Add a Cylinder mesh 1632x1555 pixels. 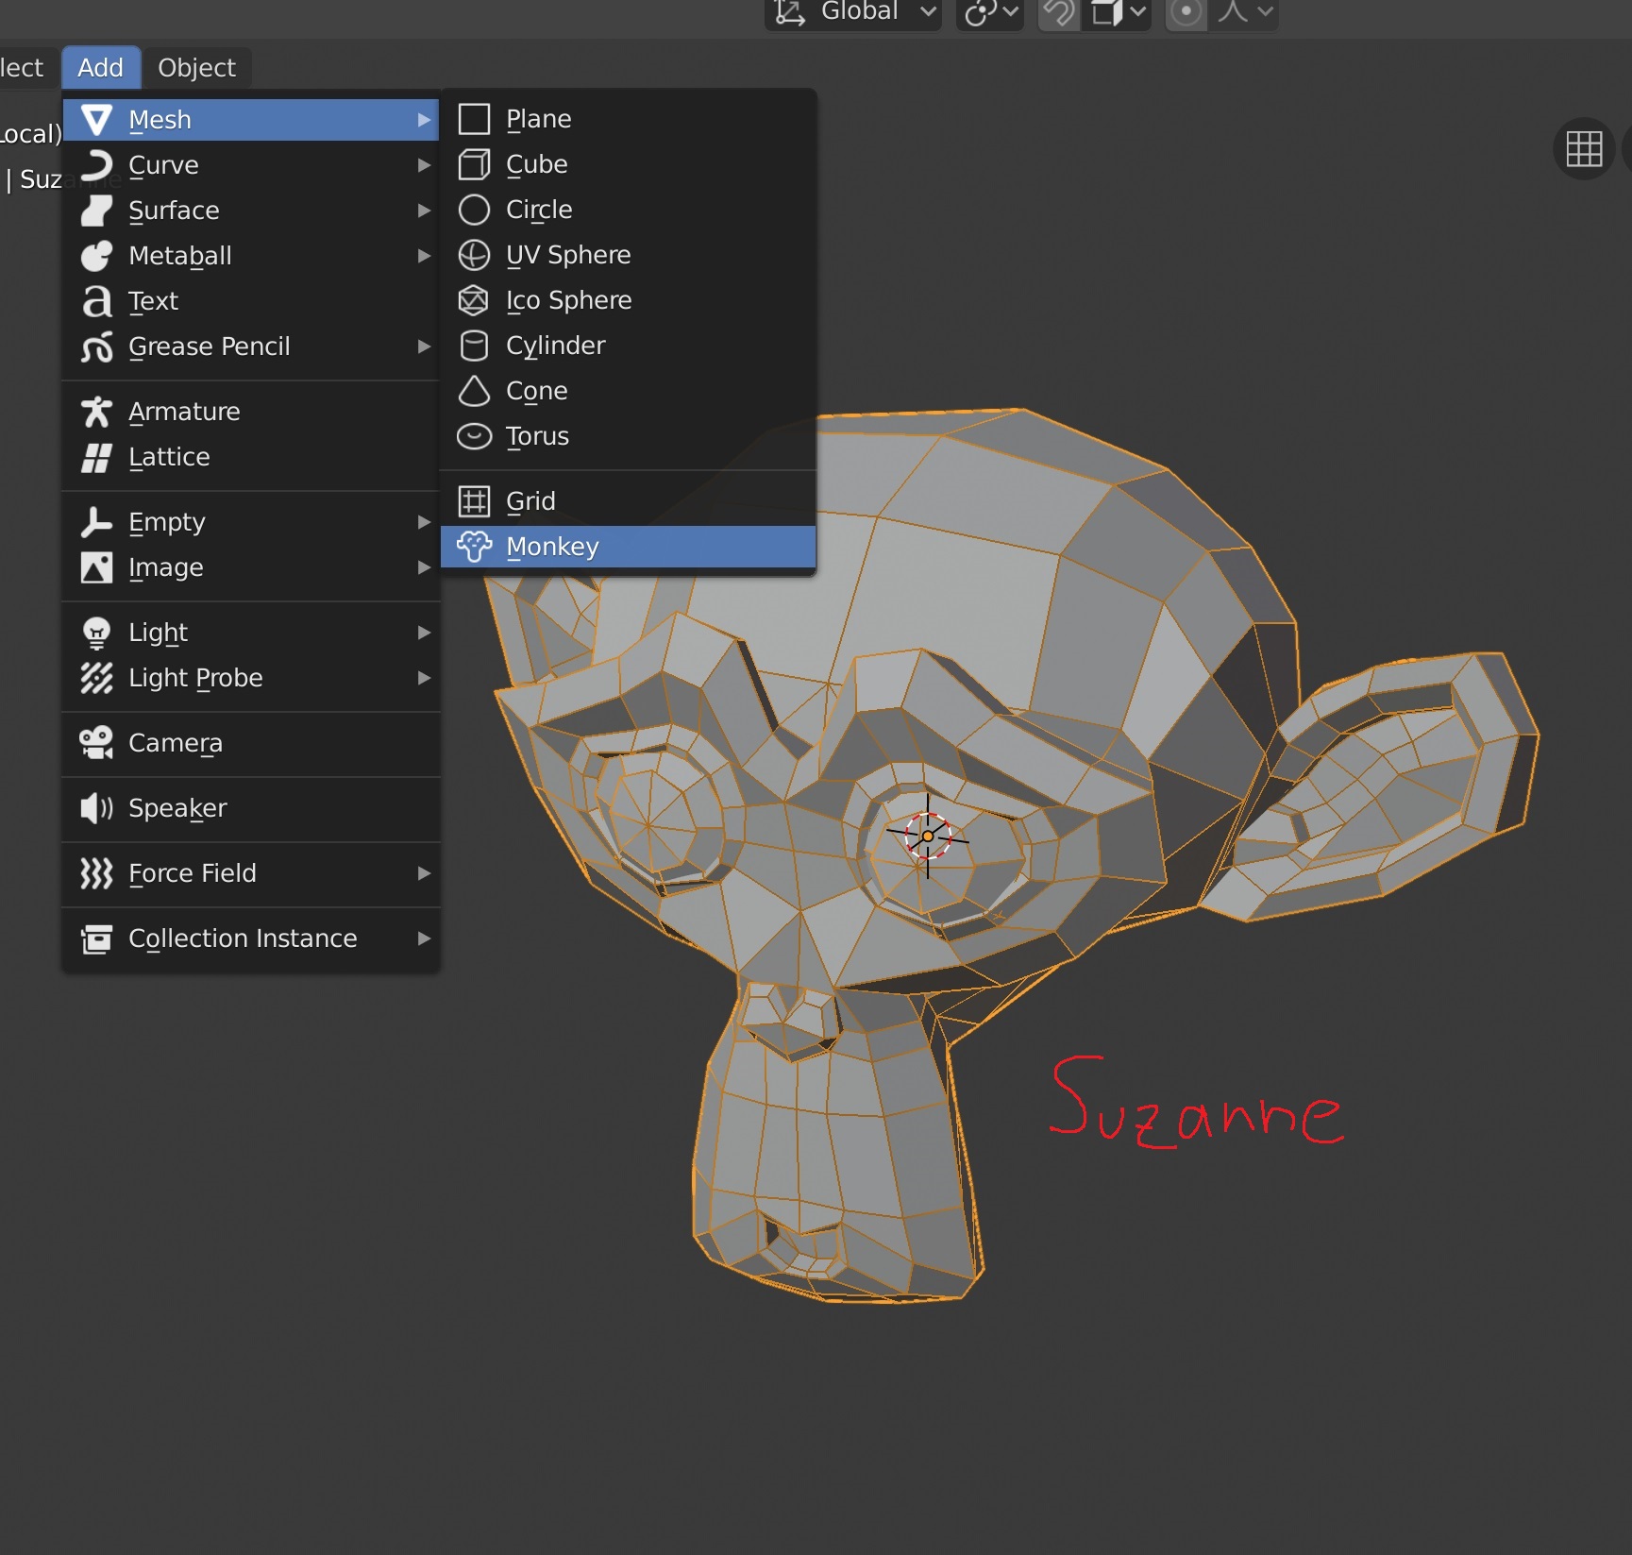(628, 346)
